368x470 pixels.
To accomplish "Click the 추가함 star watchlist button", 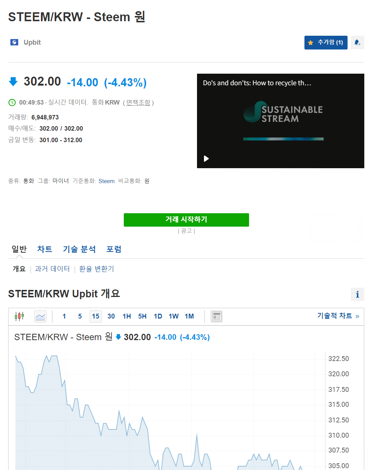I will [326, 42].
